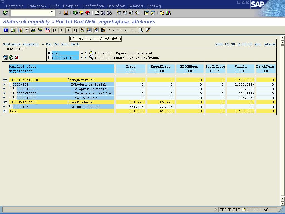This screenshot has height=214, width=285.
Task: Open the Ugrás menu
Action: (55, 6)
